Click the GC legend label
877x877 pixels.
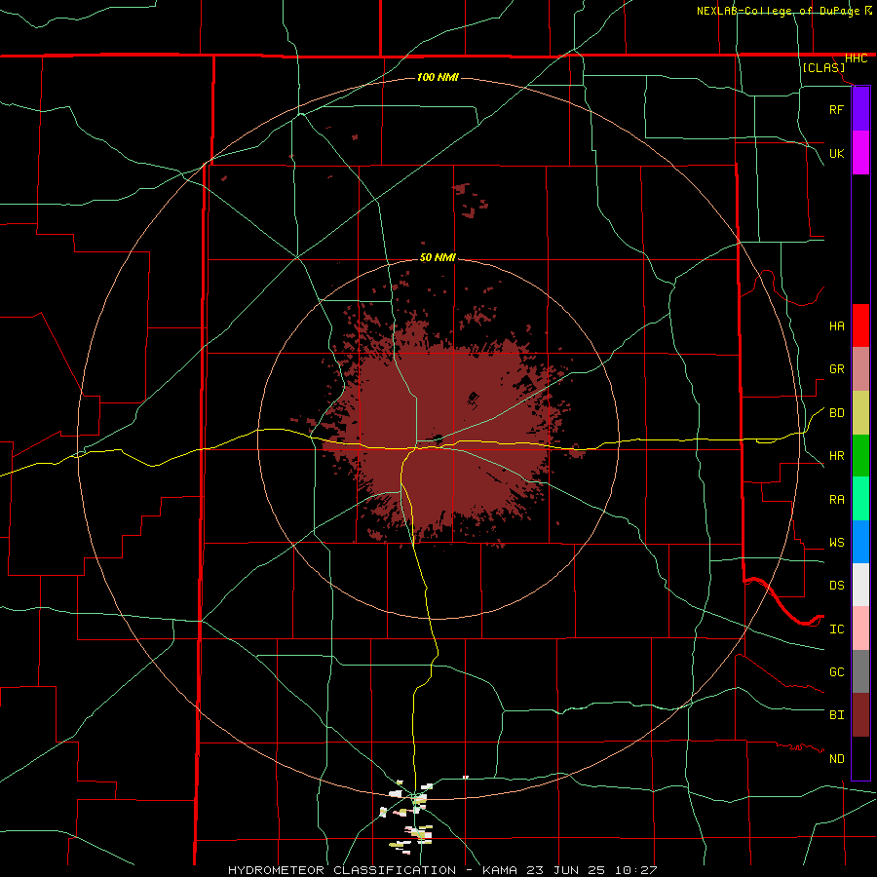[x=836, y=672]
